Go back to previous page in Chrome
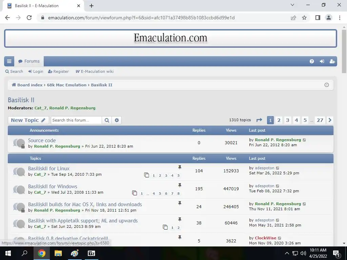 (x=7, y=18)
